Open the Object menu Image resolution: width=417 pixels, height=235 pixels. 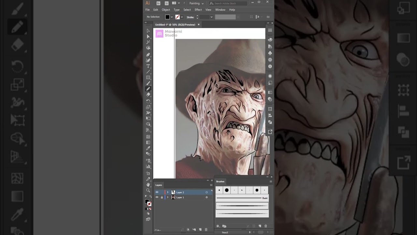166,10
